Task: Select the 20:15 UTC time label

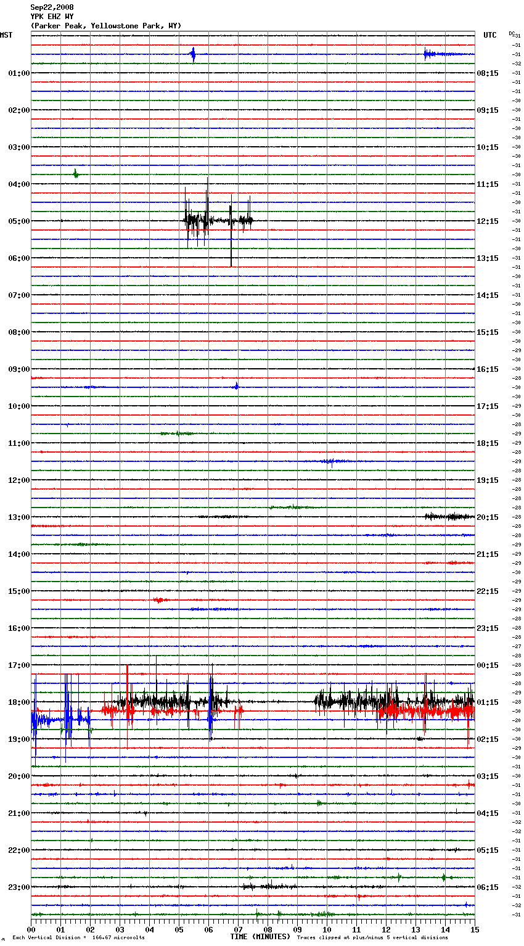Action: (x=488, y=517)
